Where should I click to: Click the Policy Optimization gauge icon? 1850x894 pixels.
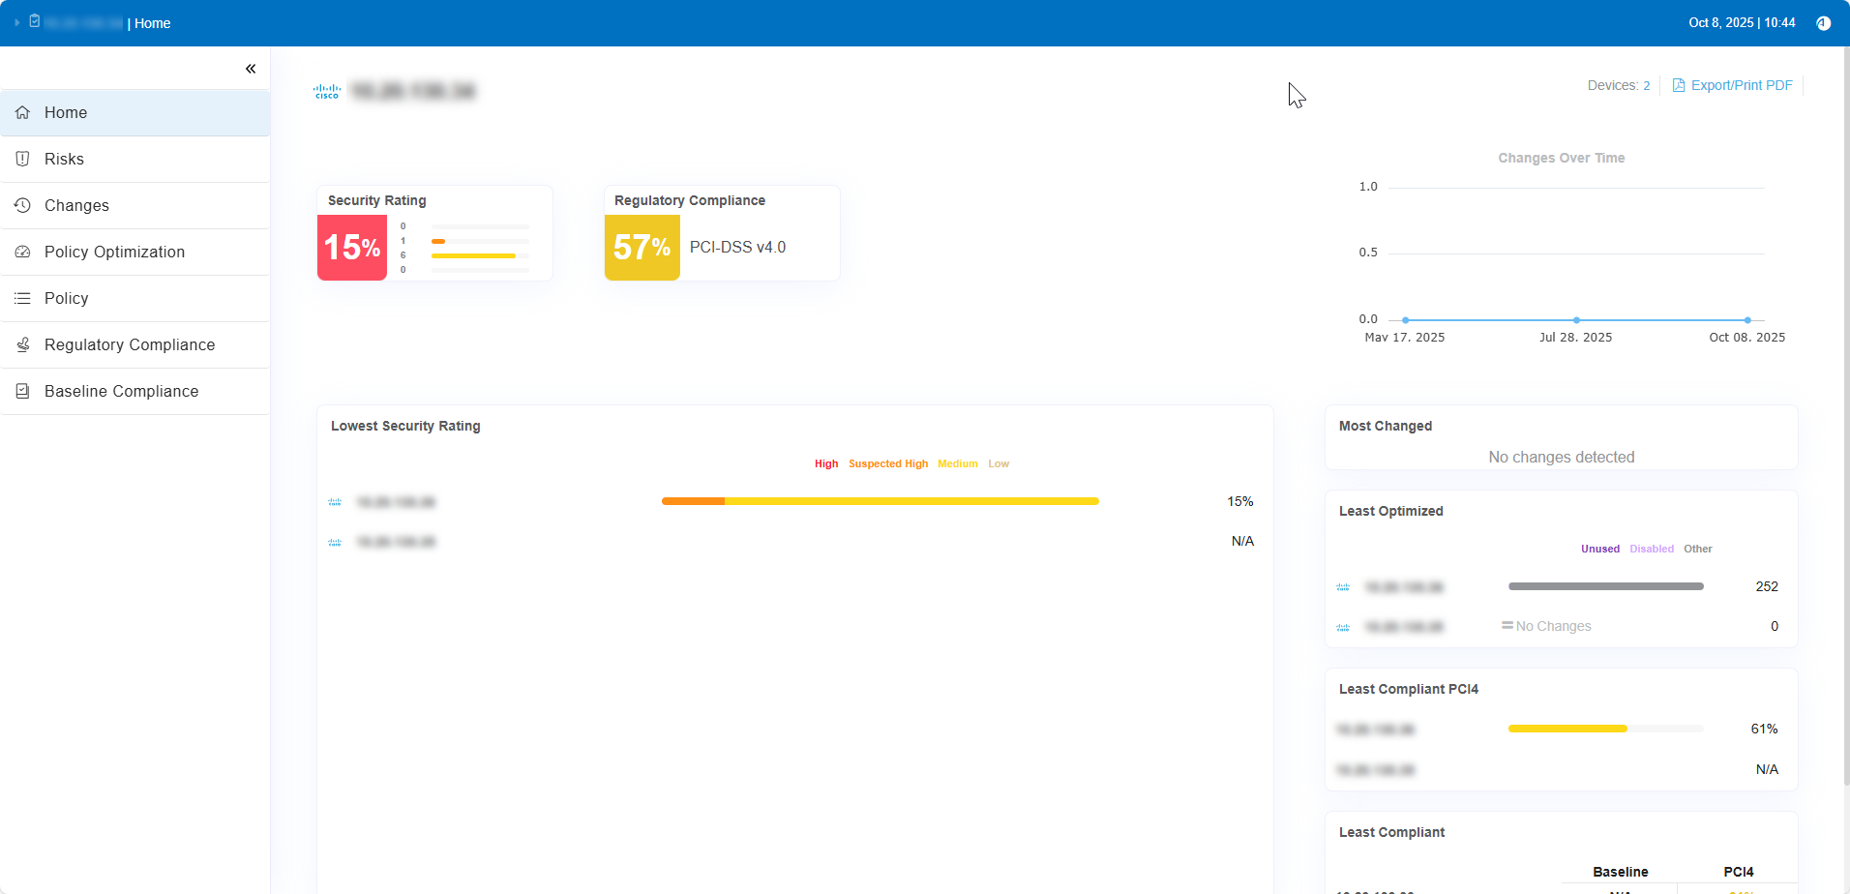click(x=22, y=252)
